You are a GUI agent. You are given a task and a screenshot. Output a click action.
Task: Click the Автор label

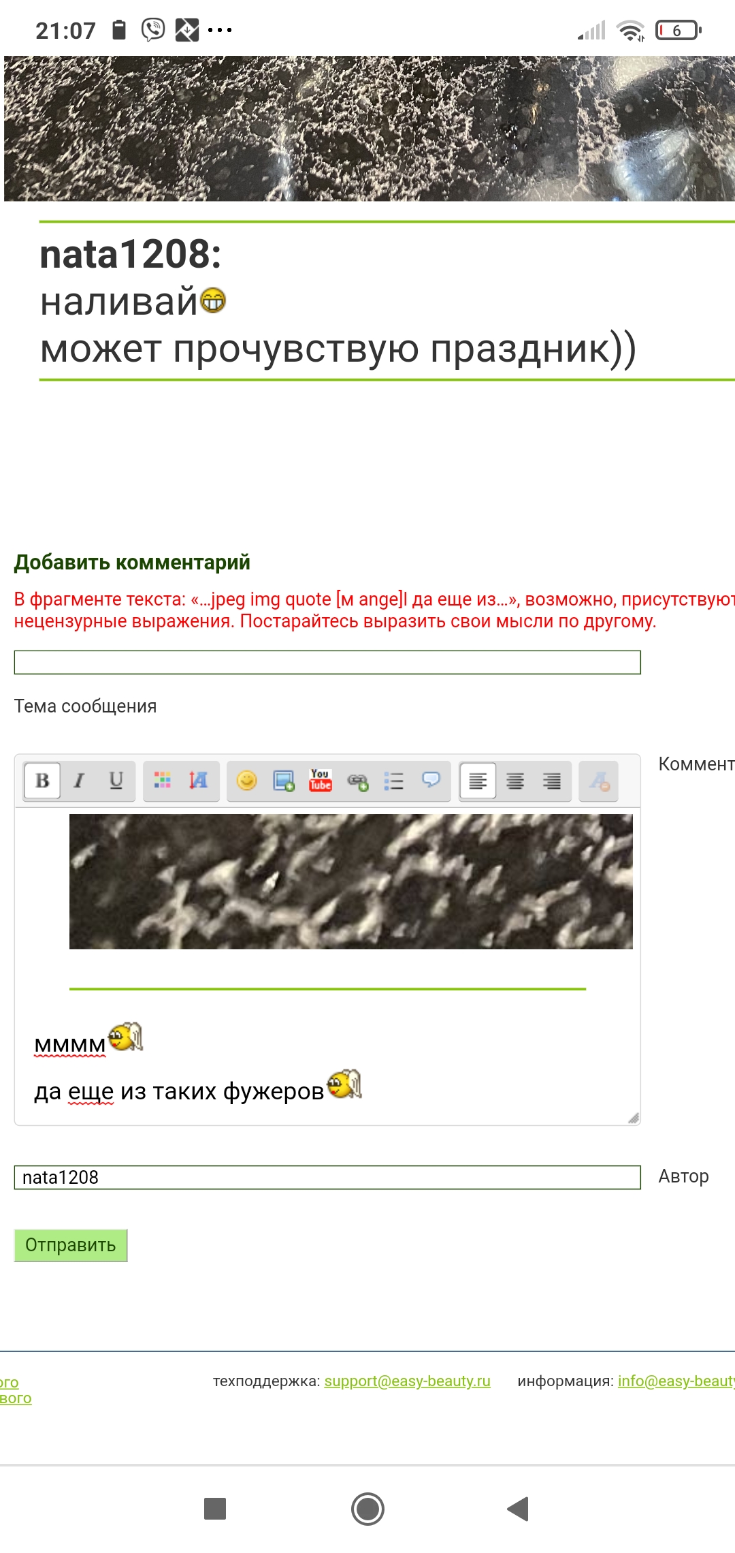684,1176
